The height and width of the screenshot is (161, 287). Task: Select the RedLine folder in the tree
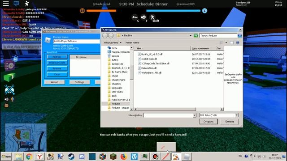click(116, 104)
